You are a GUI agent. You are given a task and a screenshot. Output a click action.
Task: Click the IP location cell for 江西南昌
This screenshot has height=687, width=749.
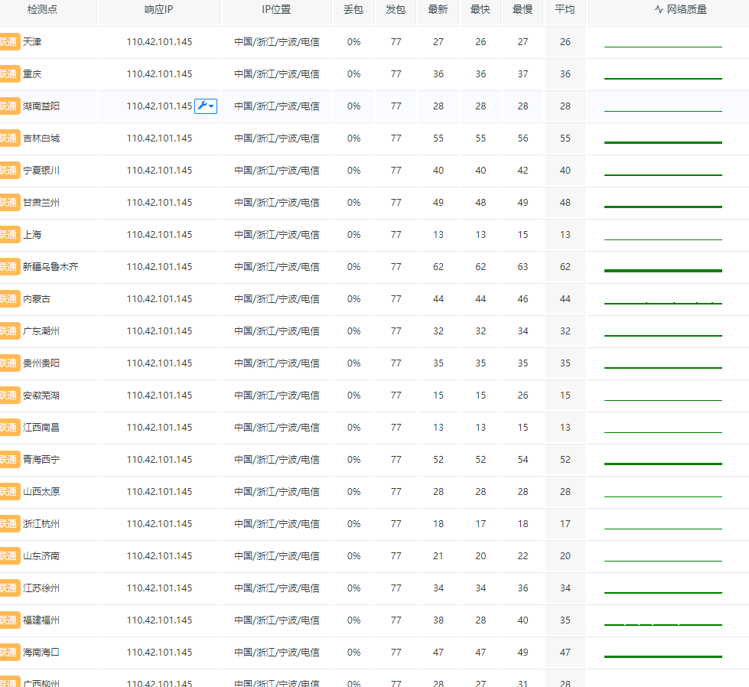pos(276,428)
